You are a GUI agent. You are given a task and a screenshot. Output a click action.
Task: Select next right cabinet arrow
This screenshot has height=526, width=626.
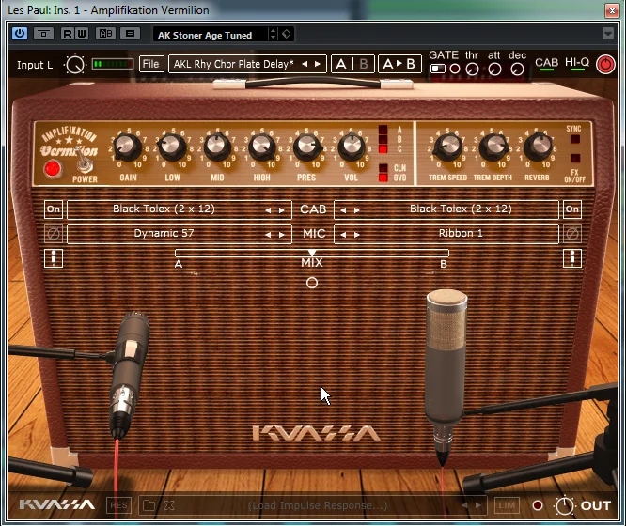click(356, 210)
